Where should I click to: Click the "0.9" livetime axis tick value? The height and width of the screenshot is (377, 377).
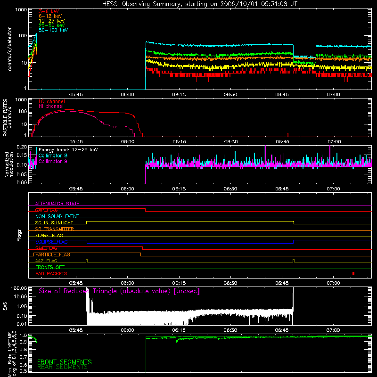(24, 342)
